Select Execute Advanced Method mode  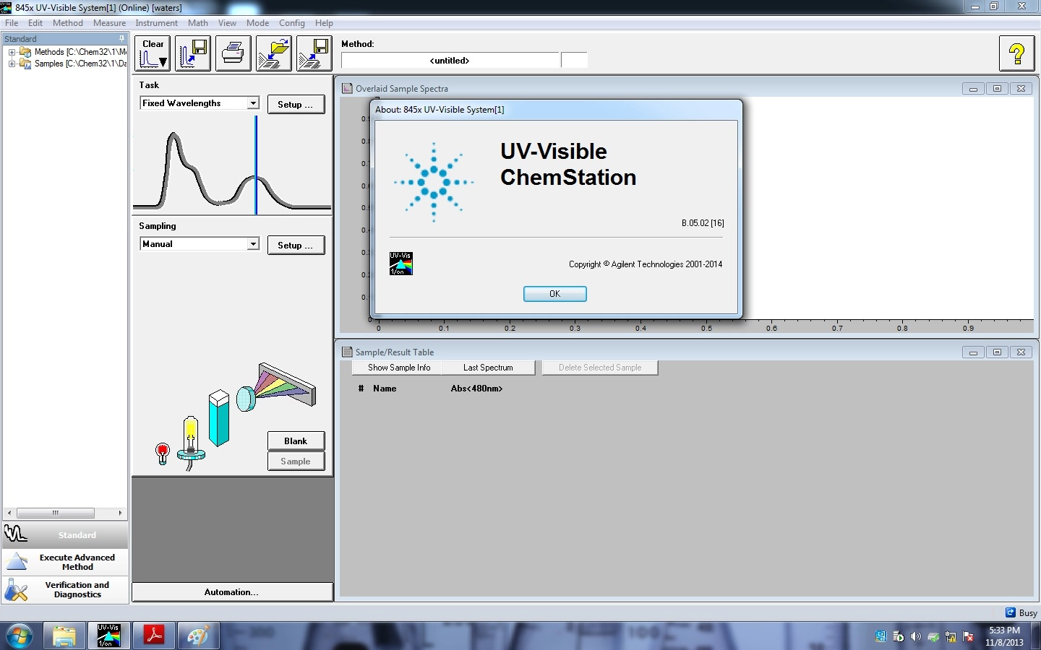coord(65,562)
